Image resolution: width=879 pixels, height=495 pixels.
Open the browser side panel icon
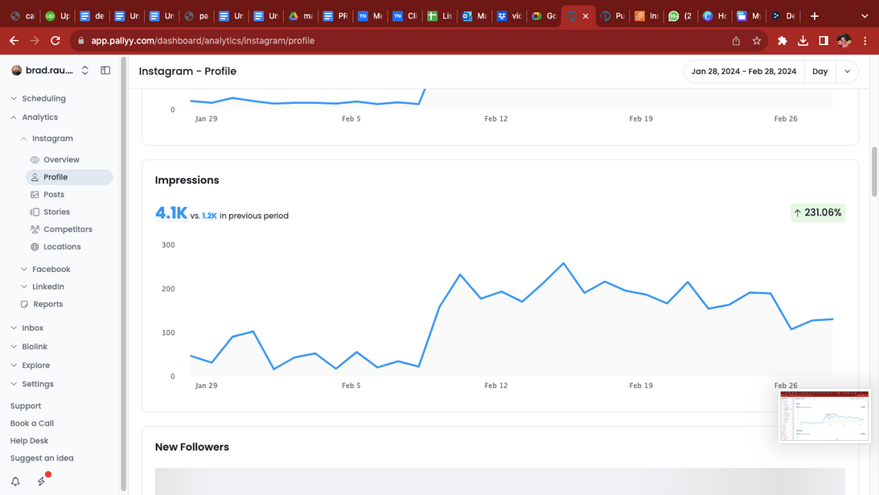[824, 40]
